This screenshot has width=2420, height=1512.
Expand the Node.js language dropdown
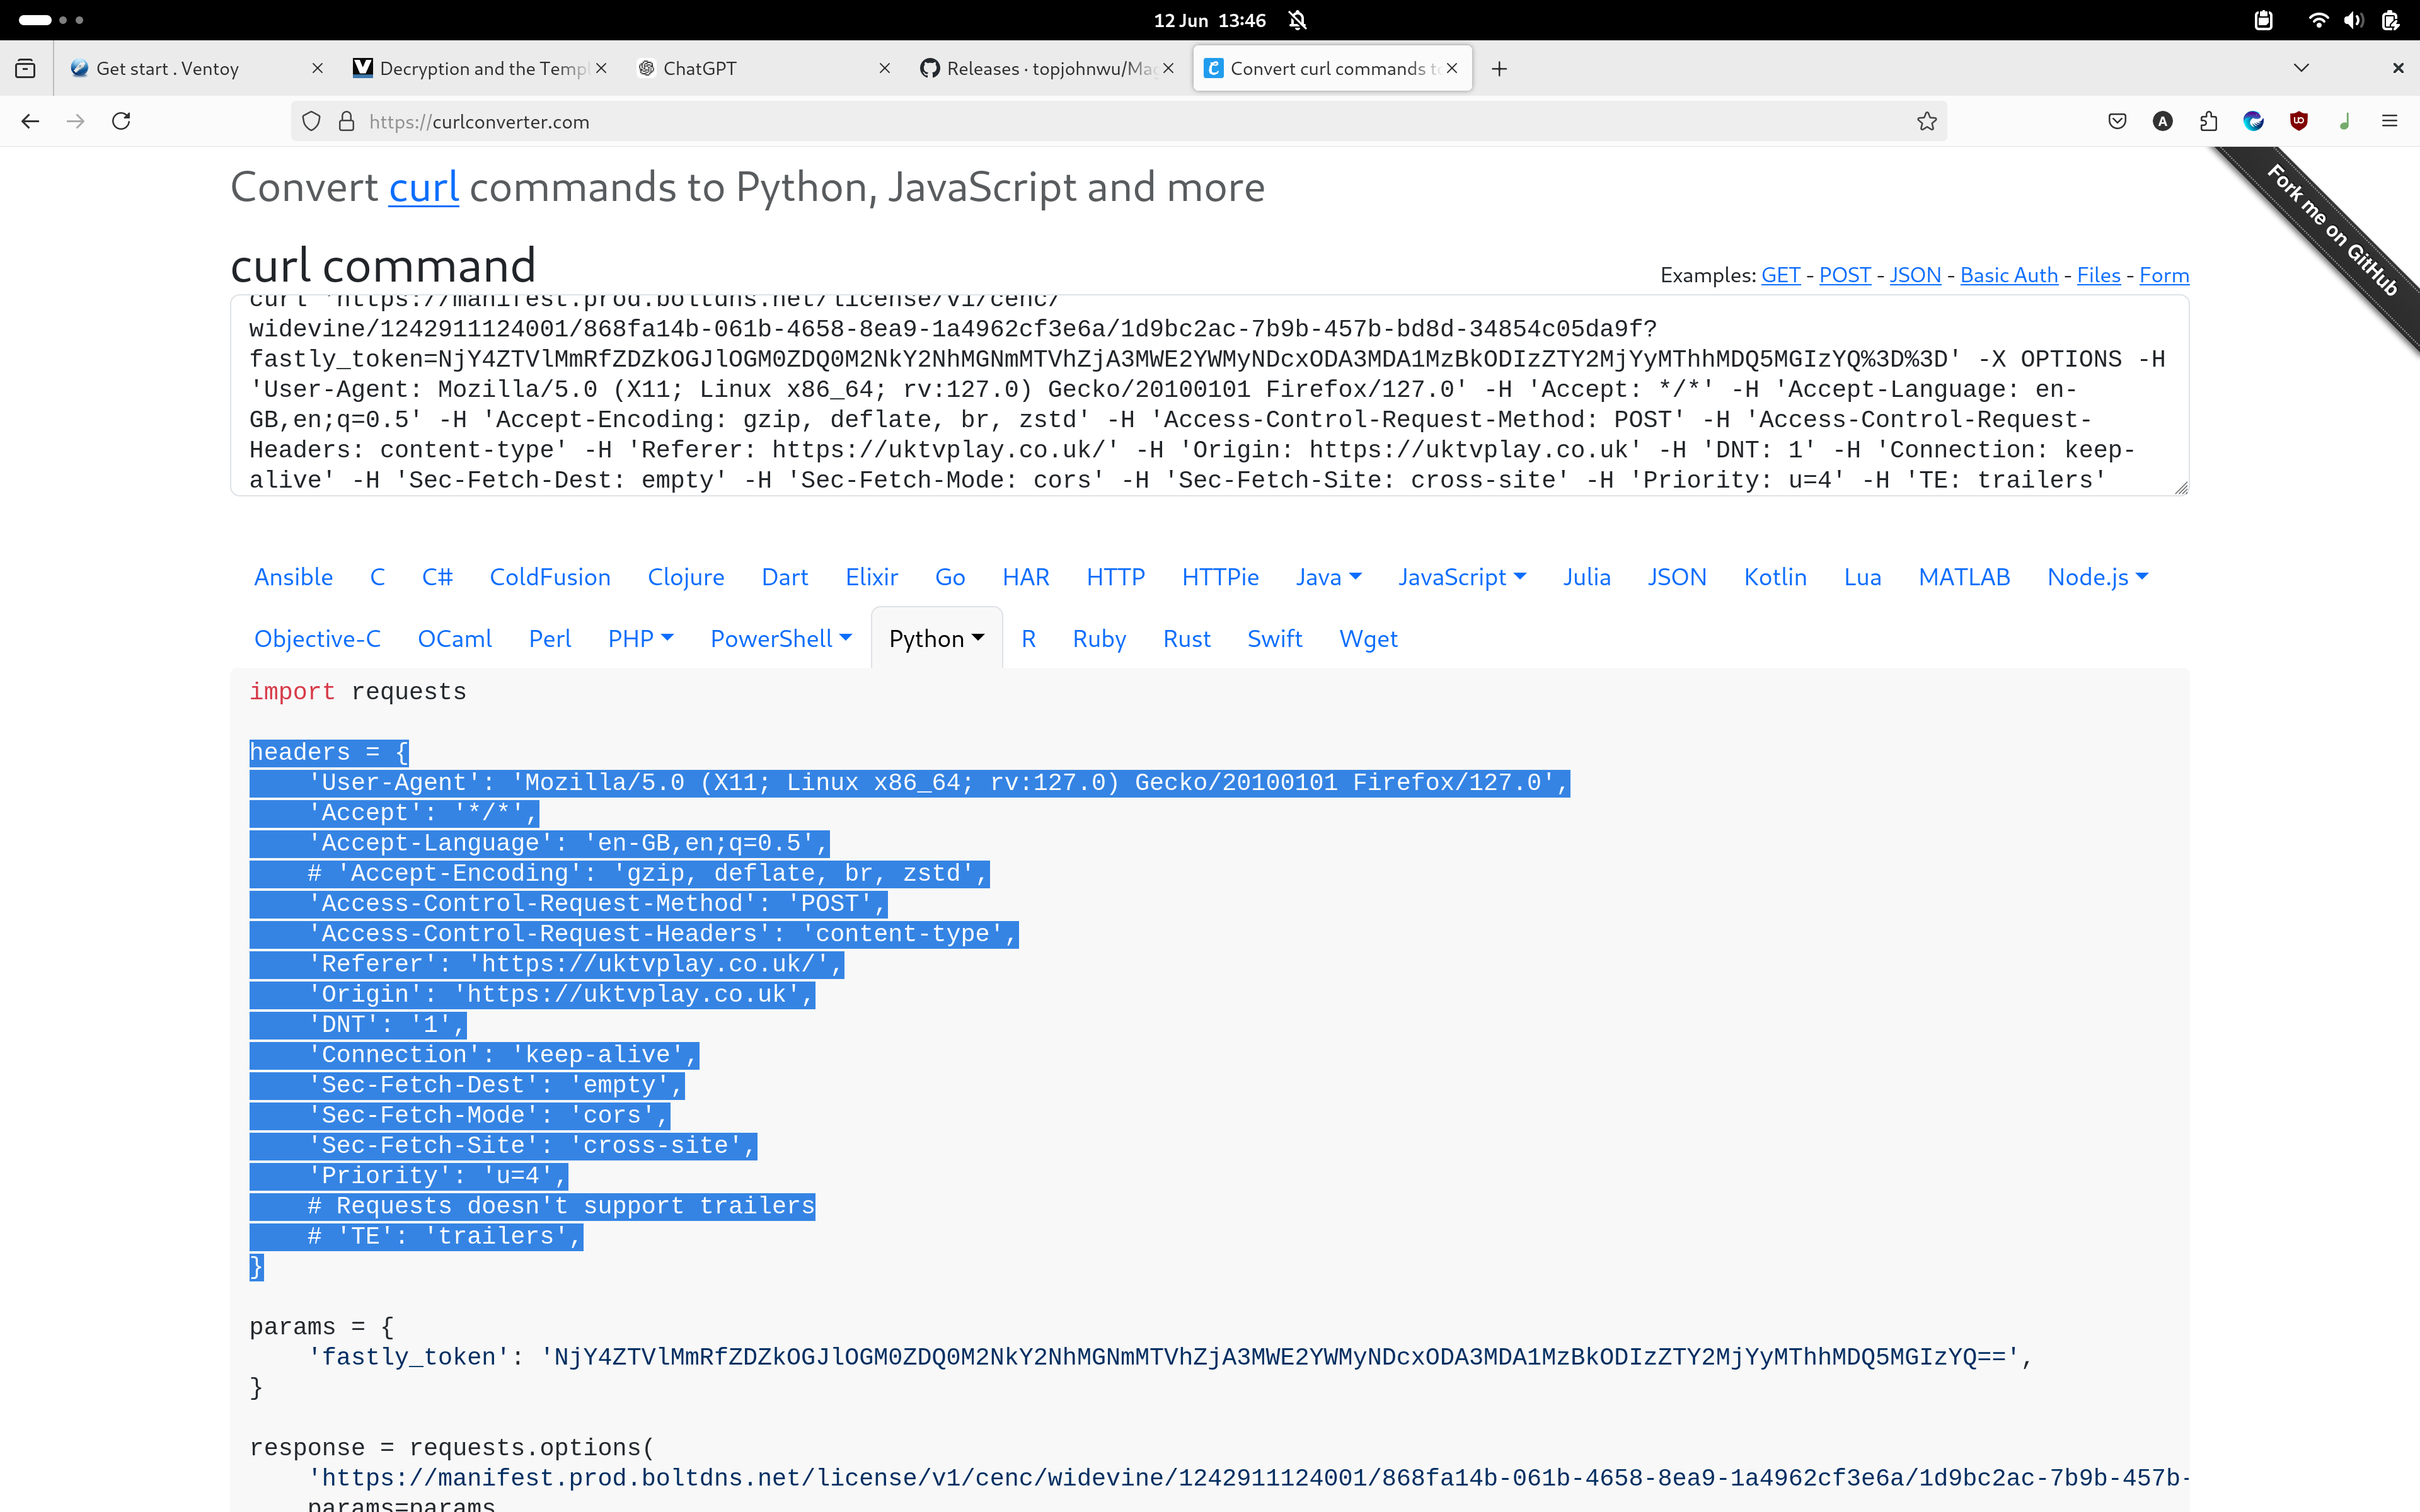click(2097, 577)
